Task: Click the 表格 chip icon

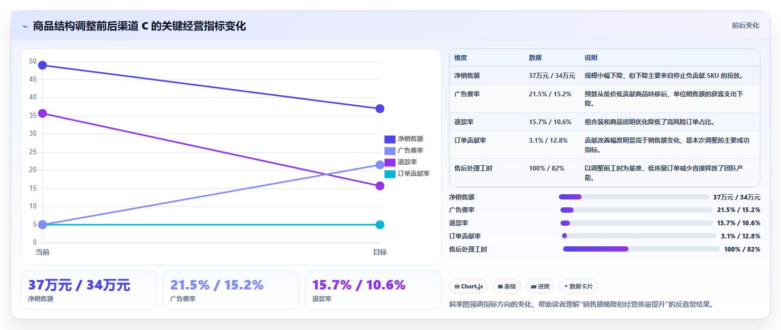Action: (500, 287)
